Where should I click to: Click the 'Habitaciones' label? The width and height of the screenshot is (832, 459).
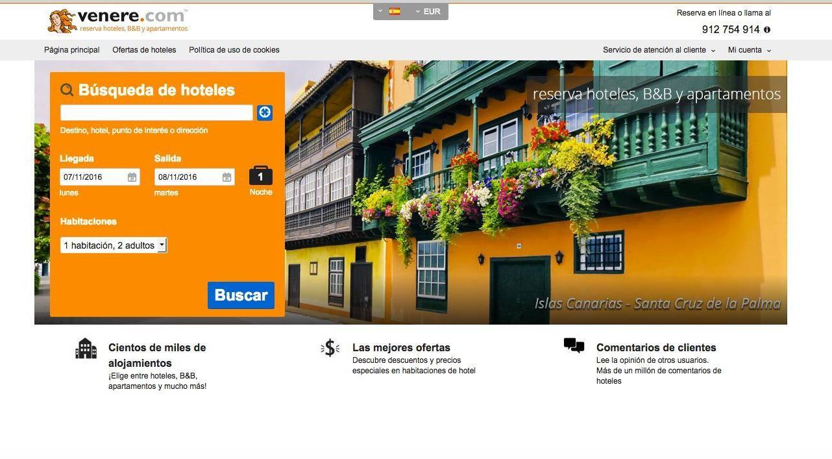click(88, 221)
